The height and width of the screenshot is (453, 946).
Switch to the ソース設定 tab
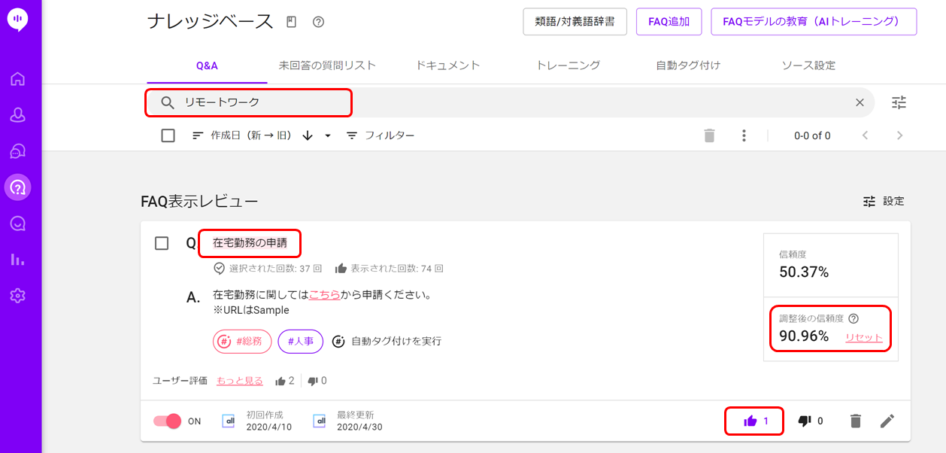tap(808, 65)
